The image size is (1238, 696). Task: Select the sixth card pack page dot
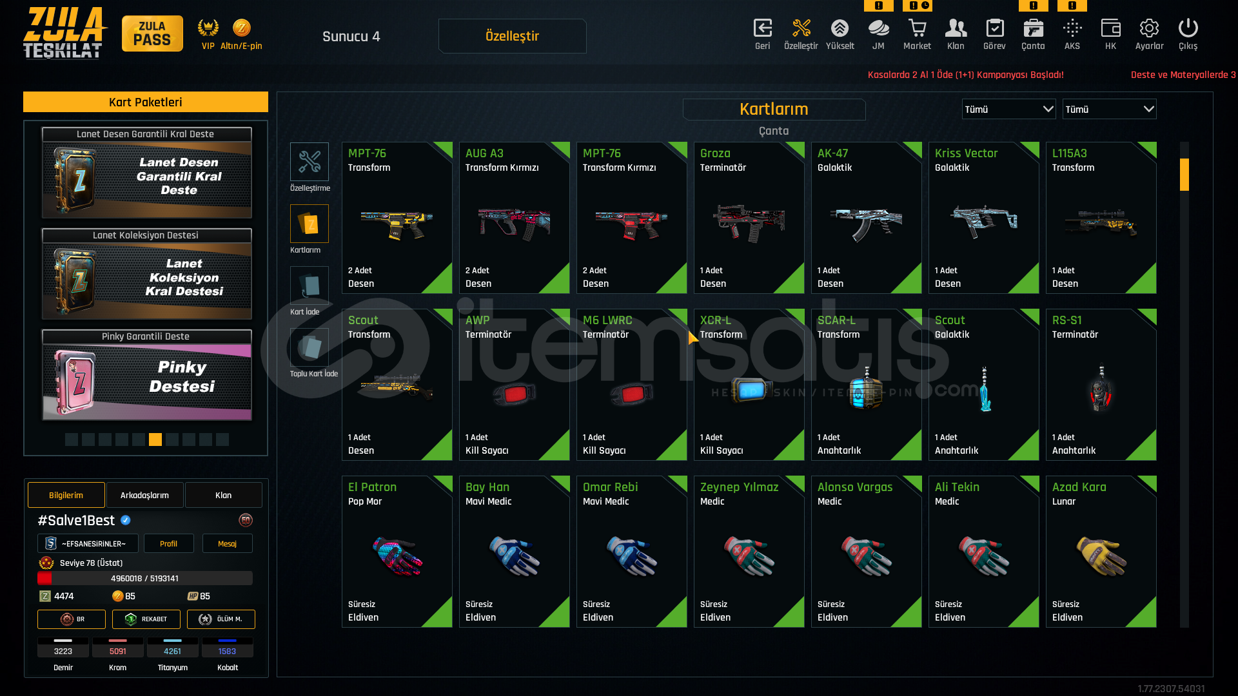[x=155, y=440]
